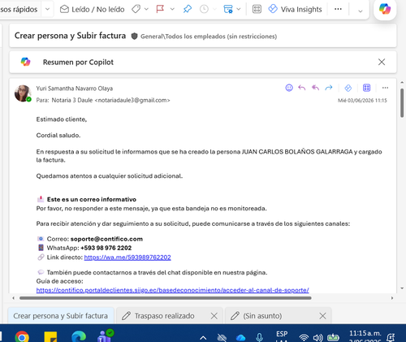Reply to the message with reply arrow
This screenshot has height=342, width=406.
point(302,88)
